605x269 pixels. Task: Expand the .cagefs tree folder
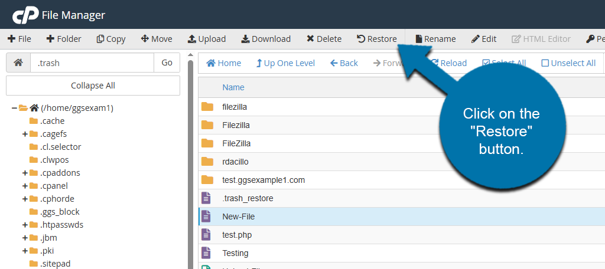[x=25, y=134]
